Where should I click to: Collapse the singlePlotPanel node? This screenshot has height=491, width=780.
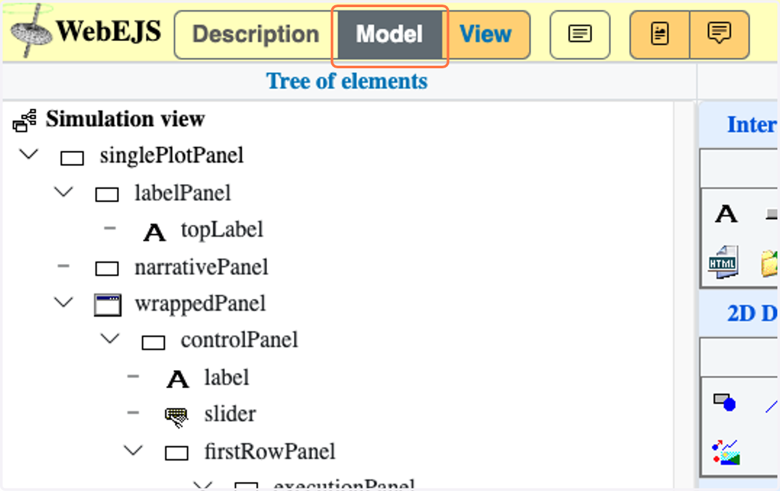[29, 155]
